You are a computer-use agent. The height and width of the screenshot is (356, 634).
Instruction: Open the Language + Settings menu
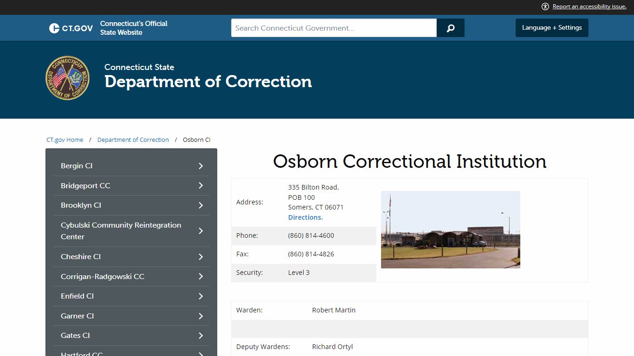tap(552, 28)
